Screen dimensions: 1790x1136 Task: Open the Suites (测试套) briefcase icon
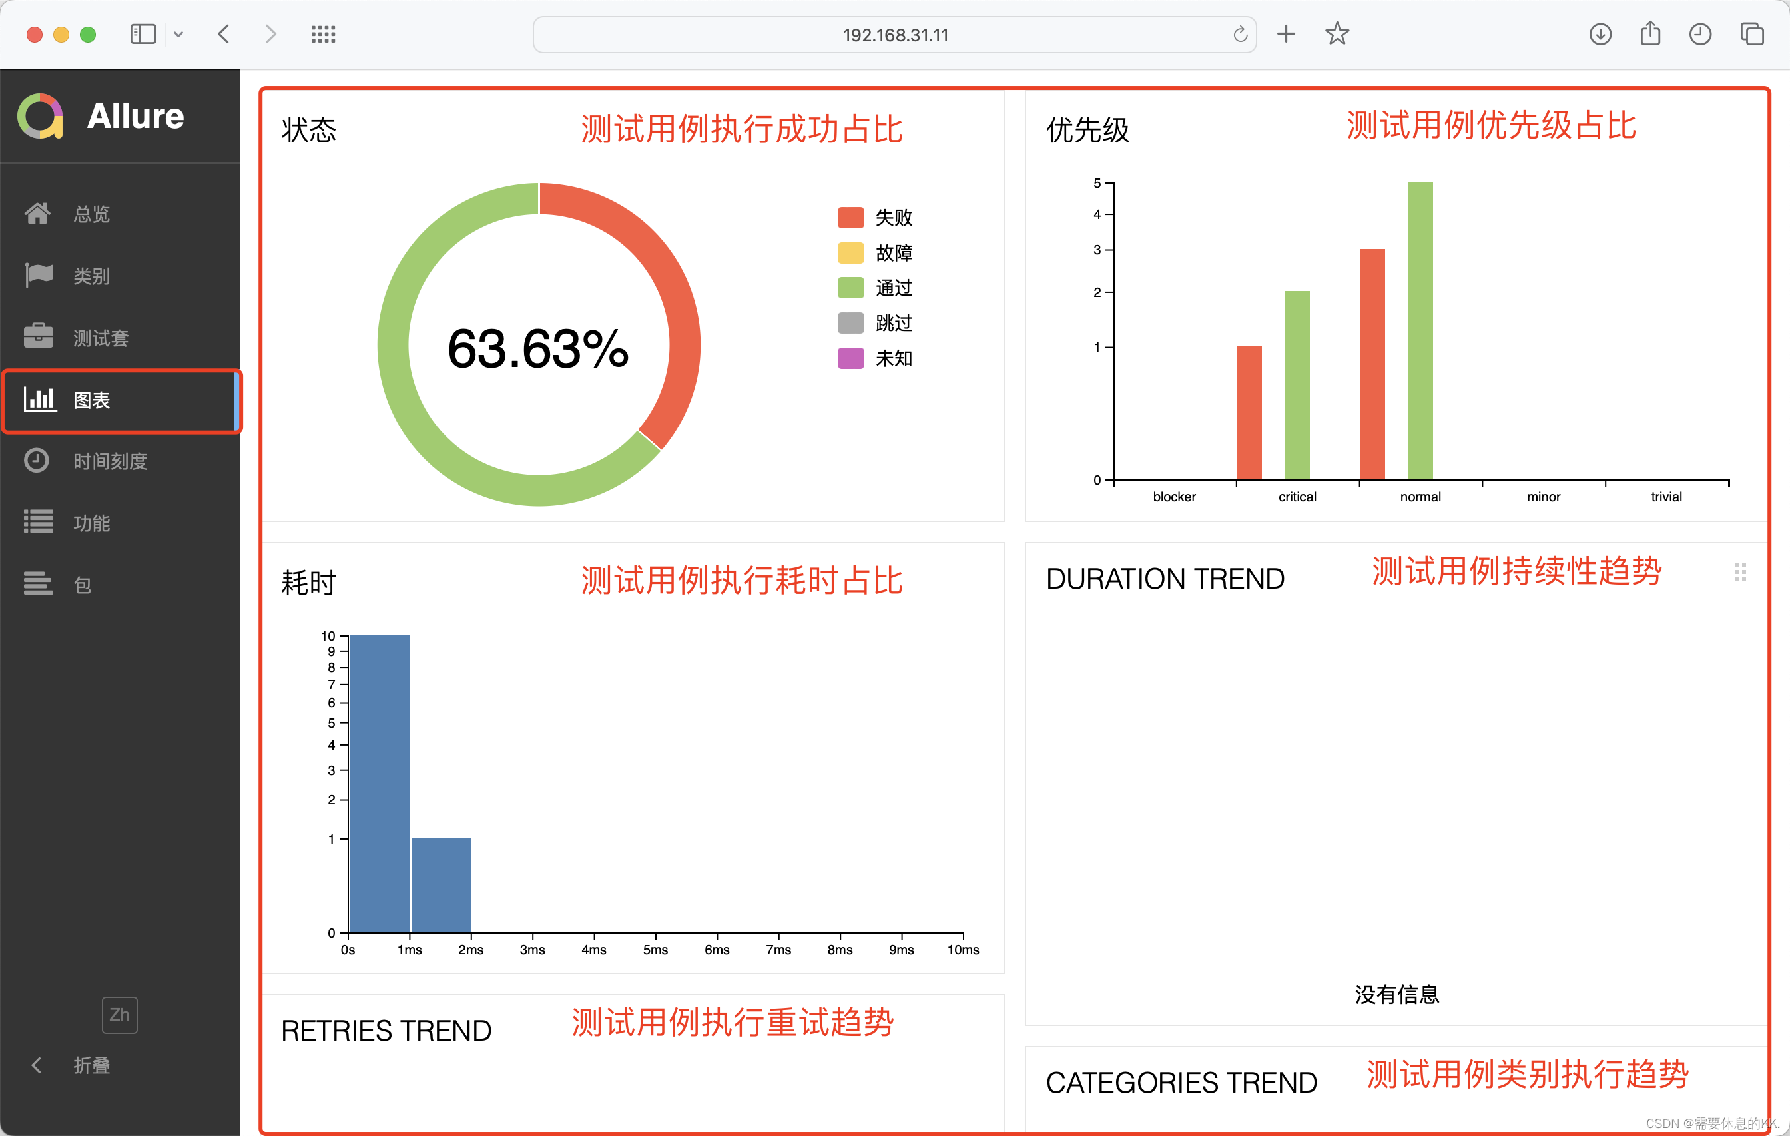coord(39,337)
